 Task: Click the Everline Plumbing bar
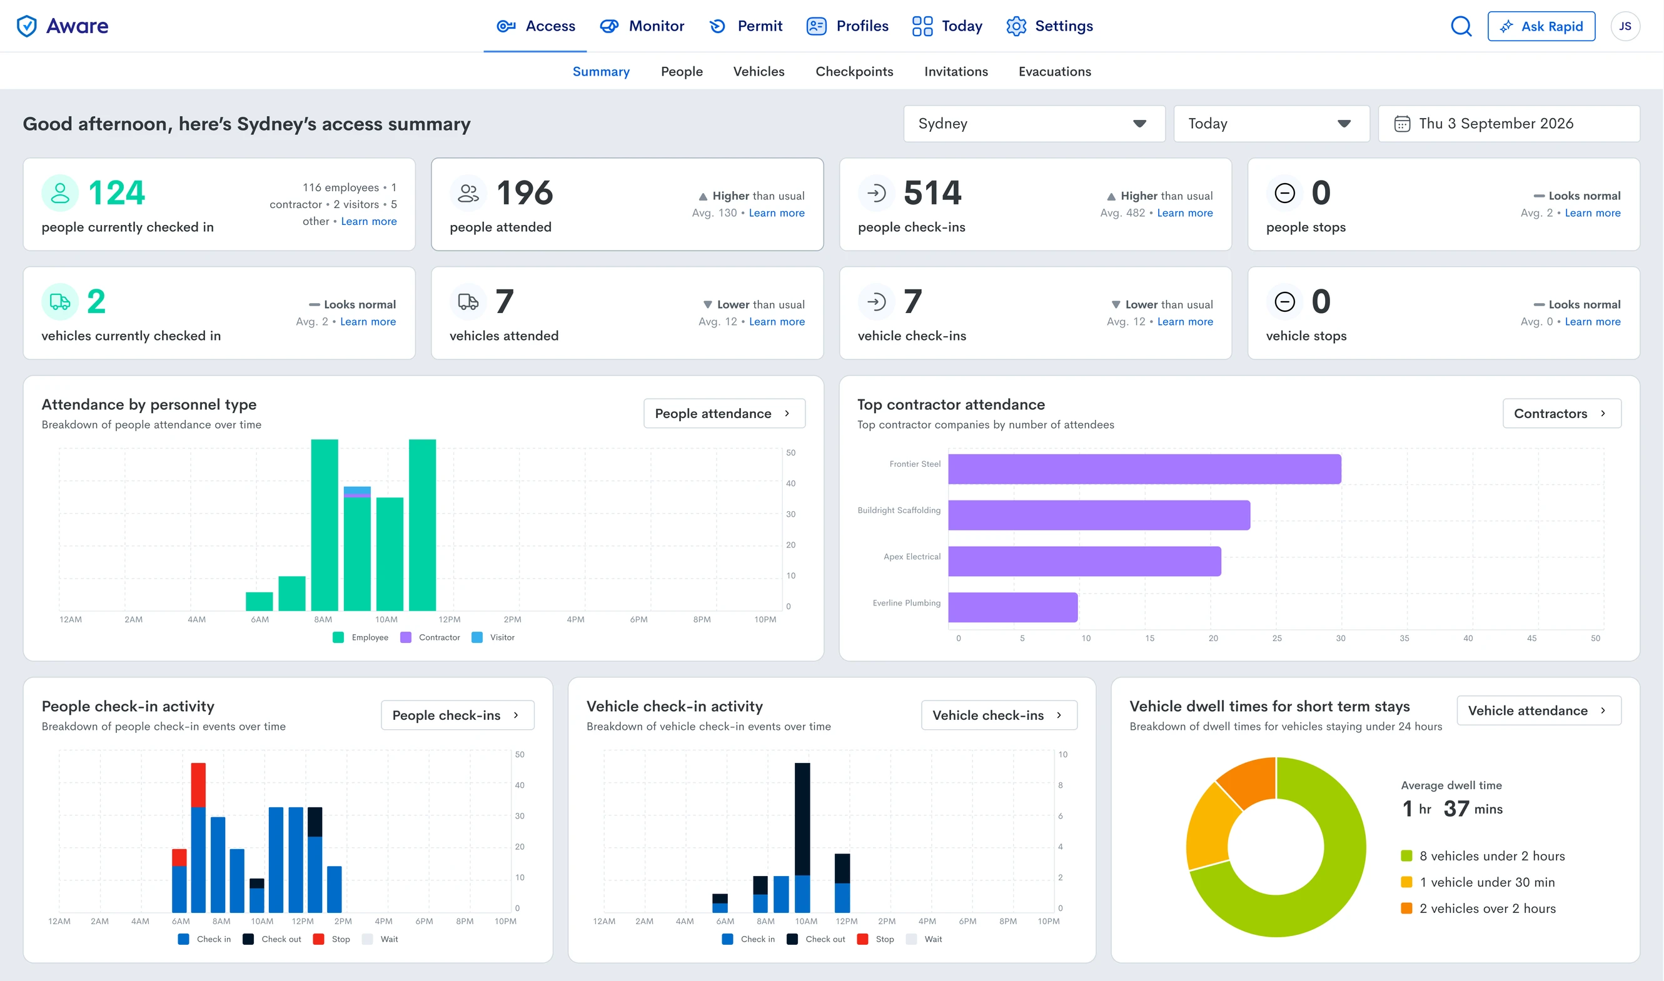point(1012,607)
